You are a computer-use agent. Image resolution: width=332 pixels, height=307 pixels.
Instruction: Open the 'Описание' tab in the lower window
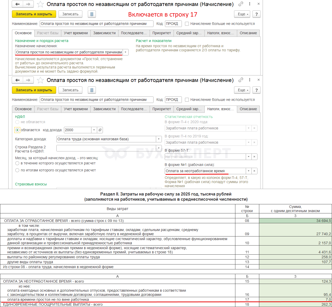pyautogui.click(x=248, y=109)
